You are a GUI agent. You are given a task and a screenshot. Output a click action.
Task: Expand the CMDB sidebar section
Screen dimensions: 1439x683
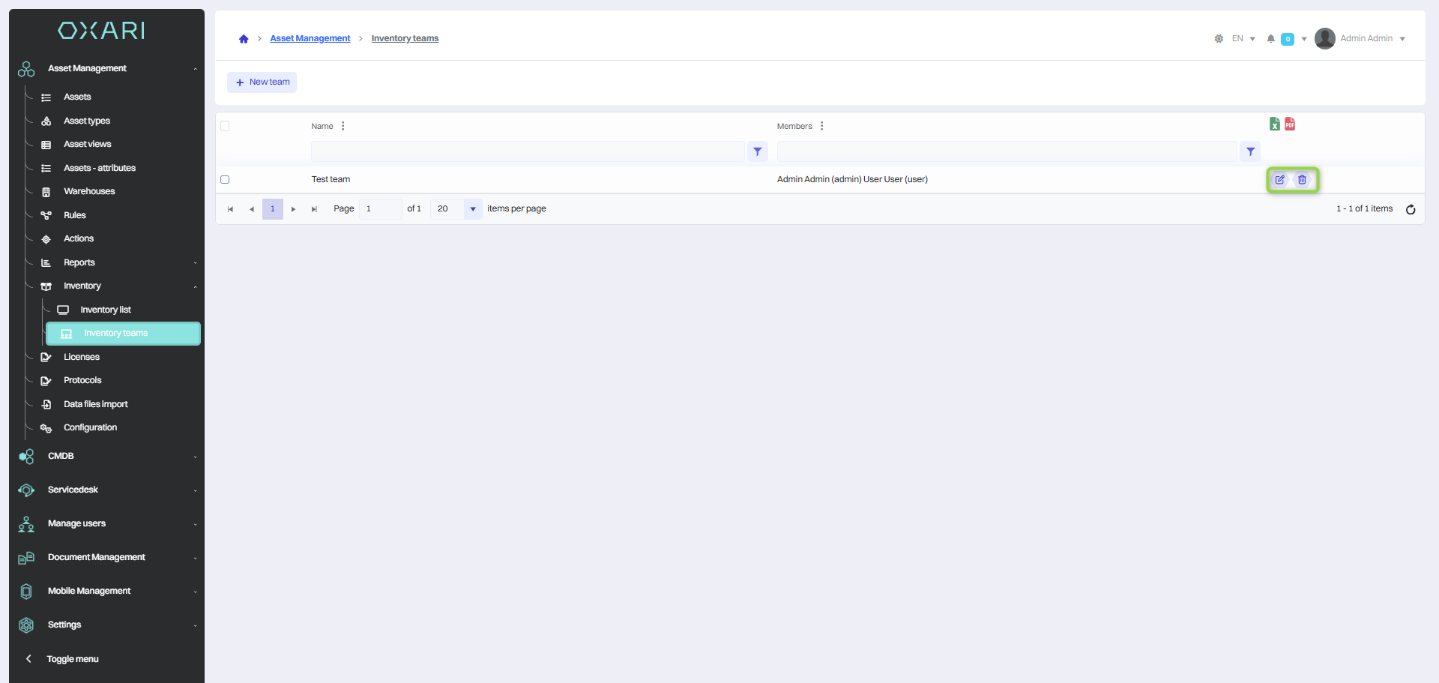[x=61, y=456]
